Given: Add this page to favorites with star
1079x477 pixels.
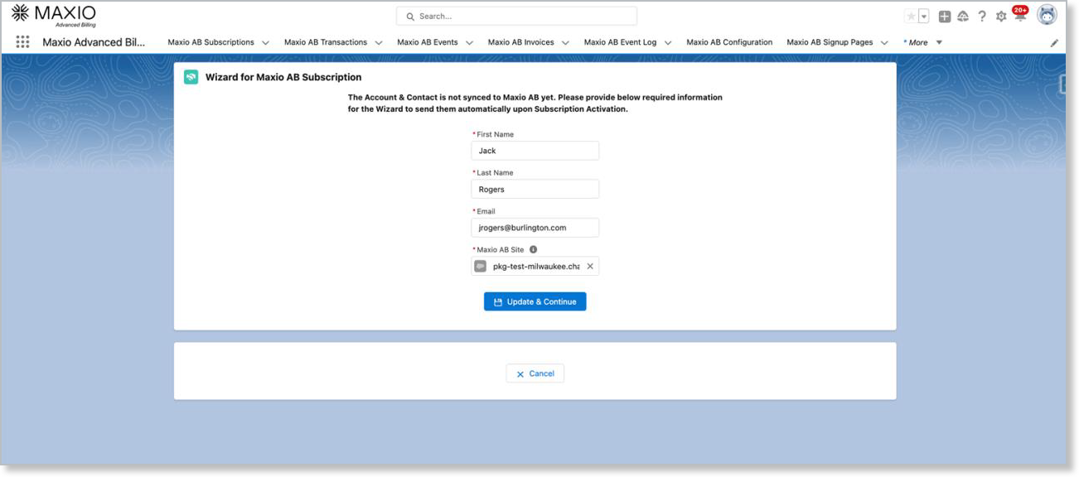Looking at the screenshot, I should [x=911, y=17].
